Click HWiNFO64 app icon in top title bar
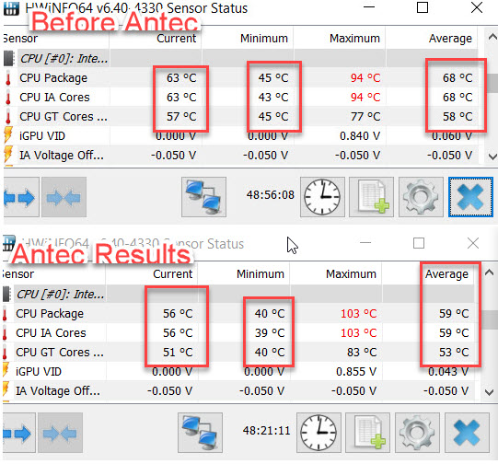The height and width of the screenshot is (464, 498). pos(11,8)
